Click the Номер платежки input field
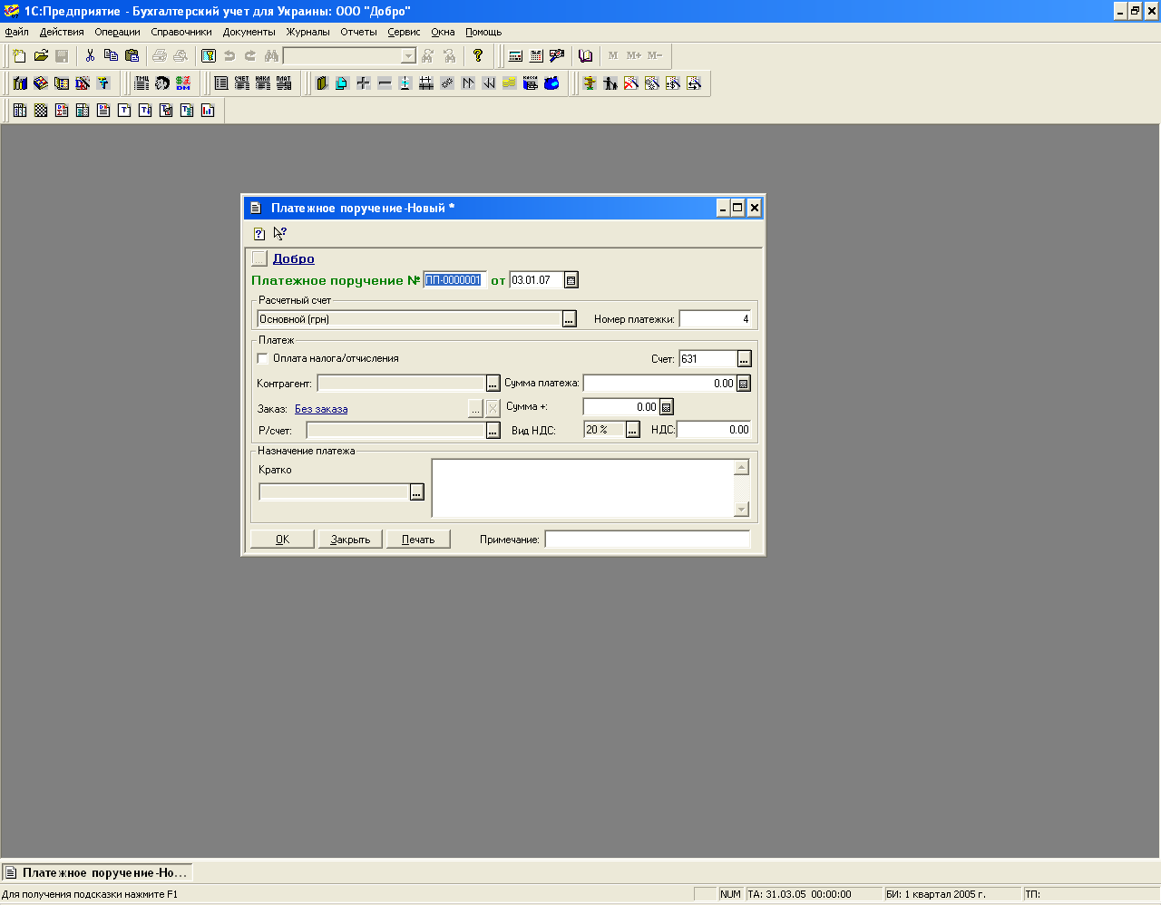This screenshot has width=1161, height=905. [716, 319]
